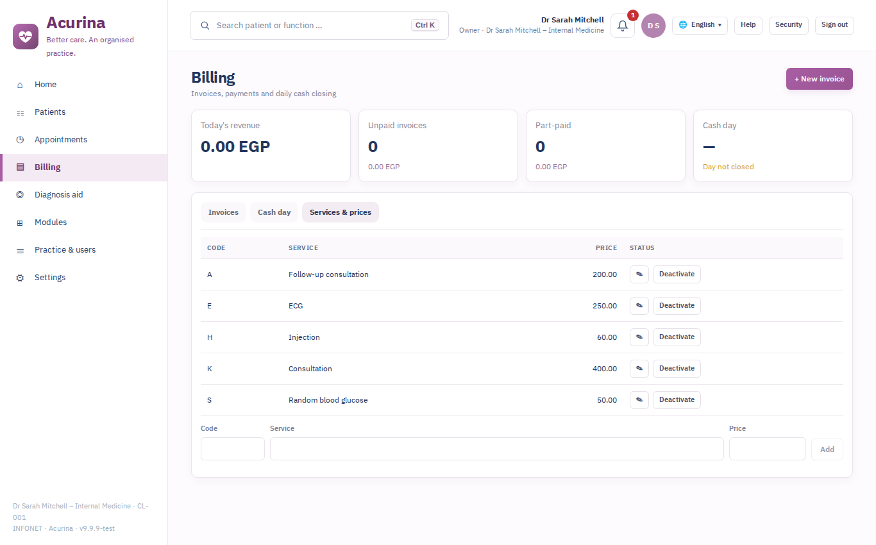Deactivate the Injection service
The width and height of the screenshot is (876, 545).
click(677, 337)
